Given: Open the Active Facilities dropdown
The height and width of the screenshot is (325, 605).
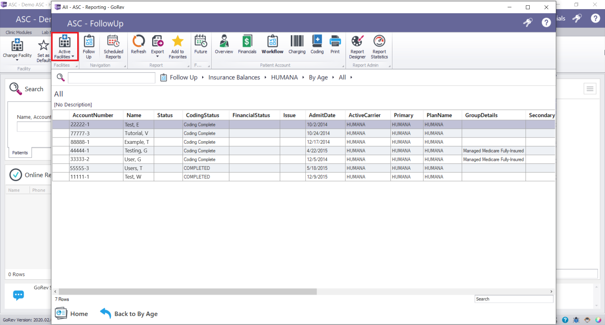Looking at the screenshot, I should click(65, 47).
